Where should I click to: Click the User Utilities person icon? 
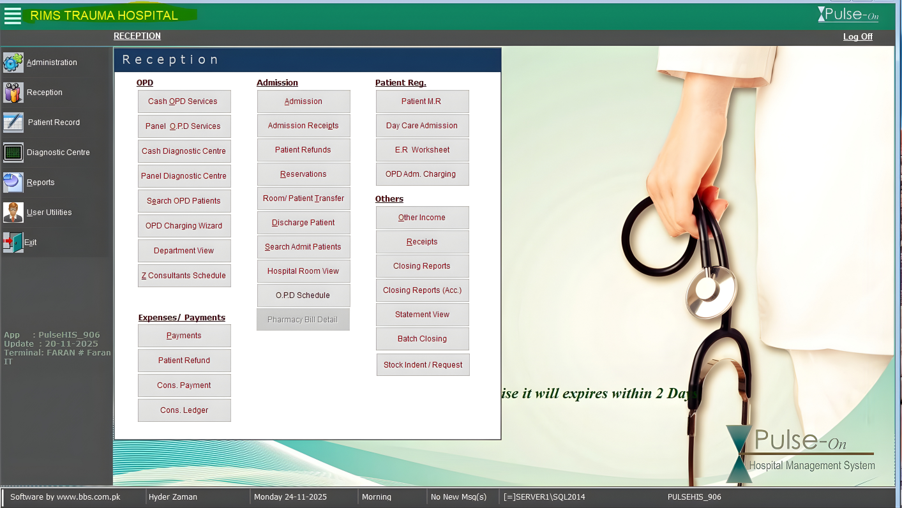pyautogui.click(x=13, y=213)
